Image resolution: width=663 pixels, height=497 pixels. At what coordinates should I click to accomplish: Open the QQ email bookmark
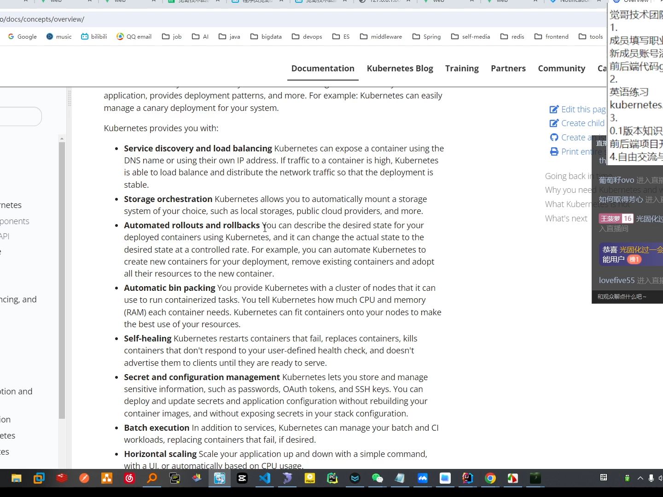(134, 36)
